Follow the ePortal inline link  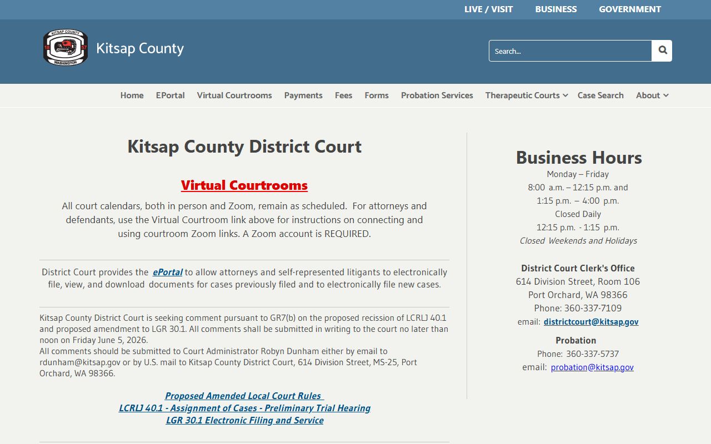click(x=168, y=272)
